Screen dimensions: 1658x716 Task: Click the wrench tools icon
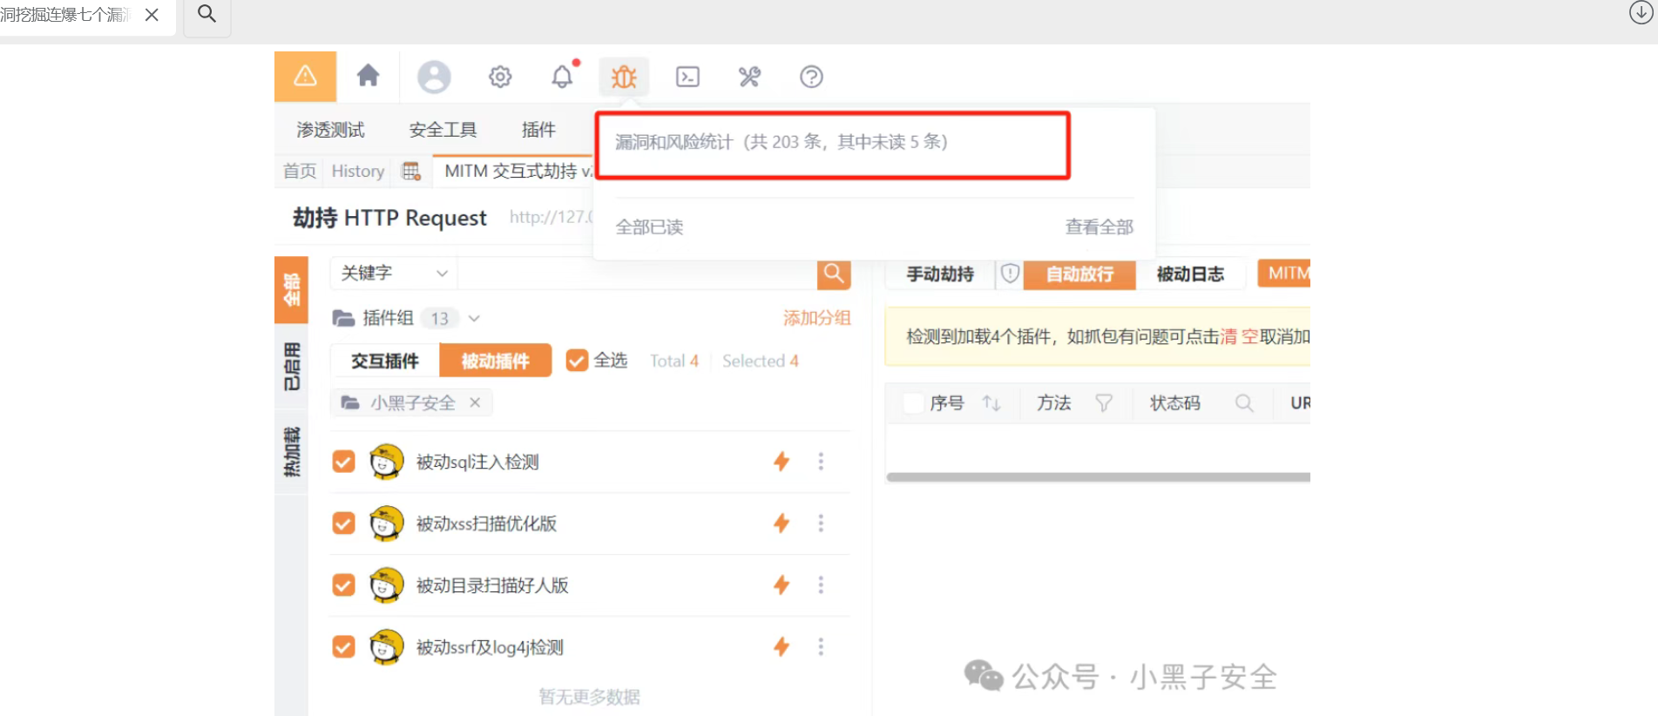[749, 77]
